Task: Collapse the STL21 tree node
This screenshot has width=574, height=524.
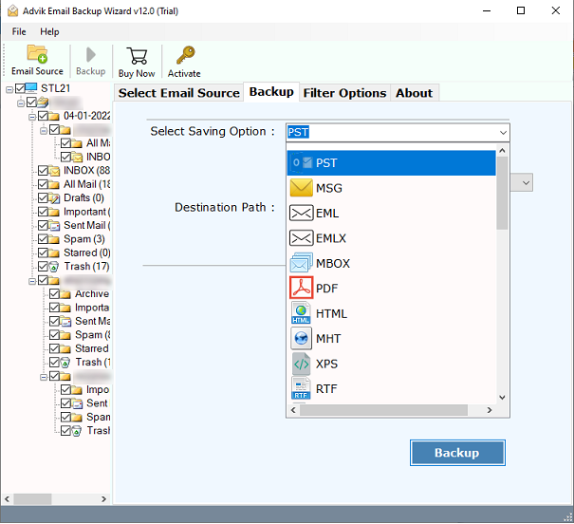Action: 9,89
